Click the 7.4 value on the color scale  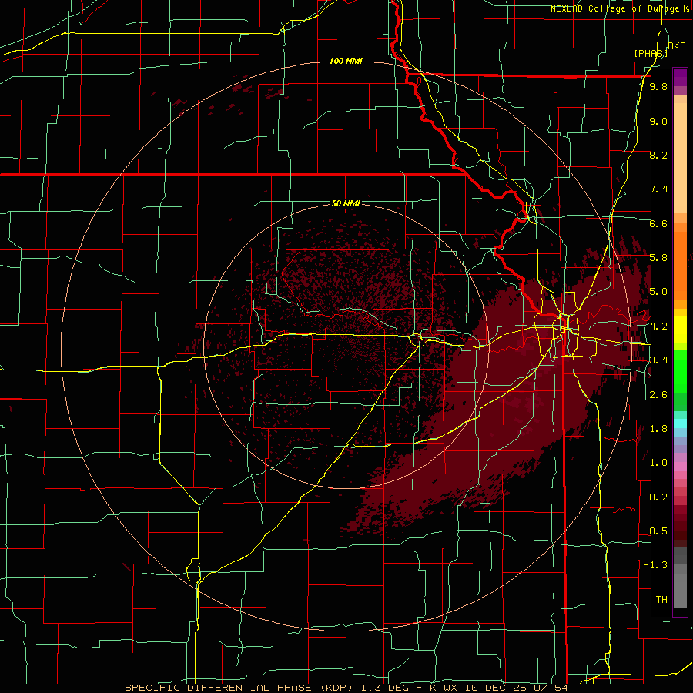(658, 189)
